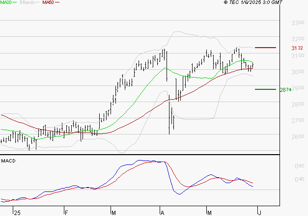Click the 25 year label on time axis
This screenshot has height=216, width=308.
pos(17,213)
